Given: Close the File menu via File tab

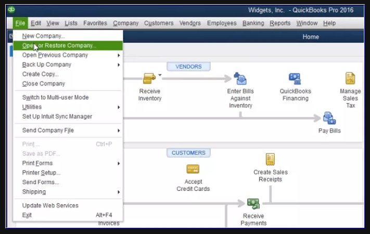Looking at the screenshot, I should 20,23.
